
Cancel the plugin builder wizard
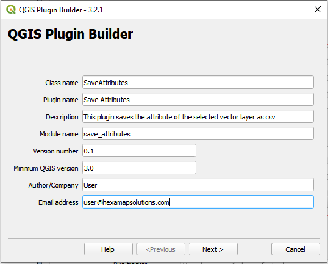296,249
